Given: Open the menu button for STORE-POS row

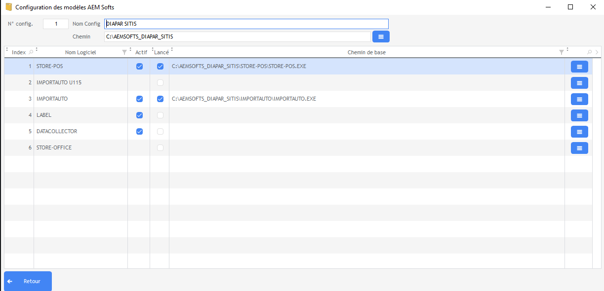Looking at the screenshot, I should [579, 67].
